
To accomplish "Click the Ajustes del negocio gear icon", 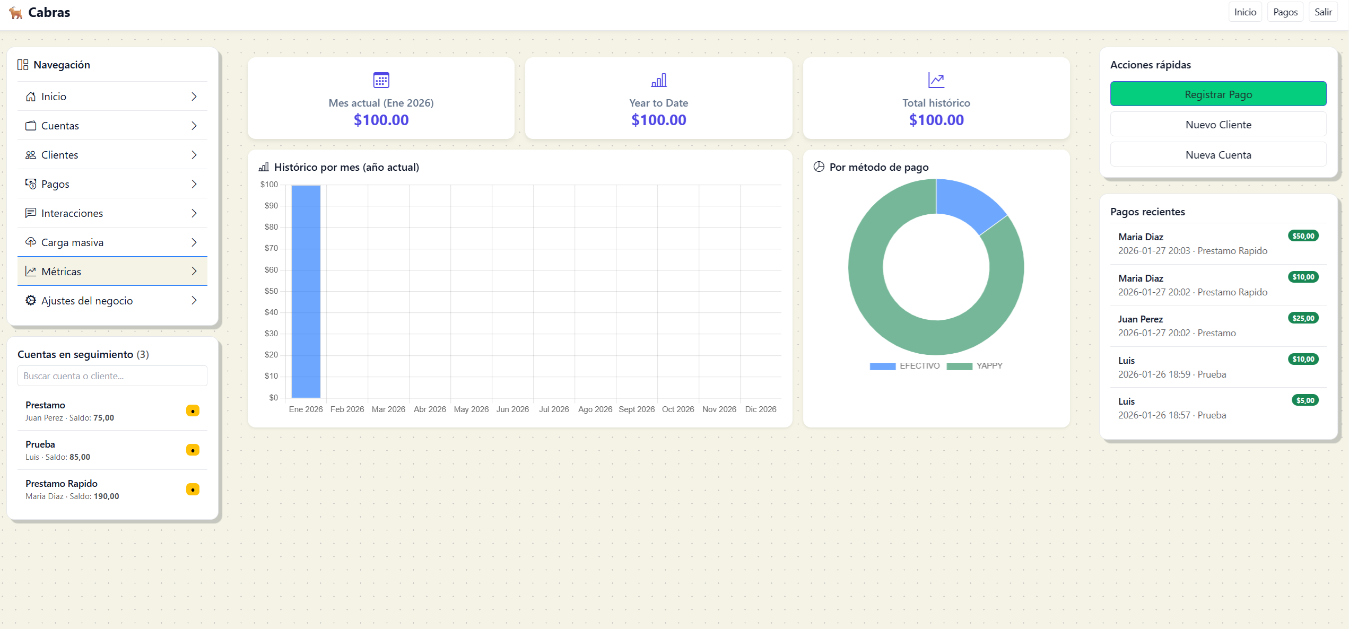I will 31,301.
